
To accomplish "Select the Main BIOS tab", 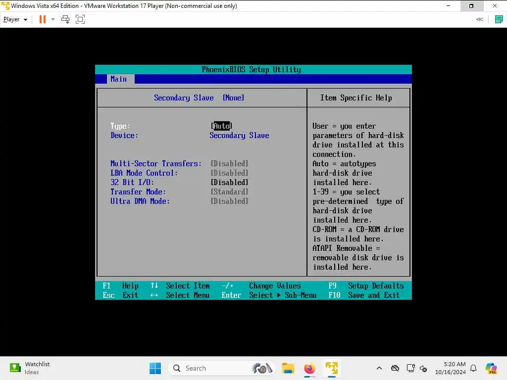I will (118, 79).
